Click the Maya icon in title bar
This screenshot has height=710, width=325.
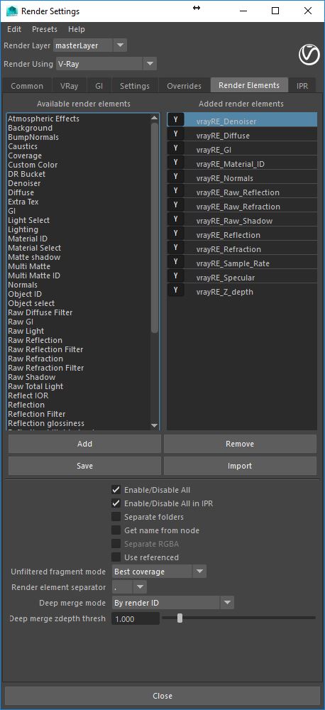pos(12,11)
